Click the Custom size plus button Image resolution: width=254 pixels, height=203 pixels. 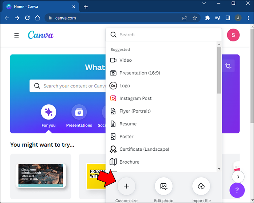click(x=126, y=186)
